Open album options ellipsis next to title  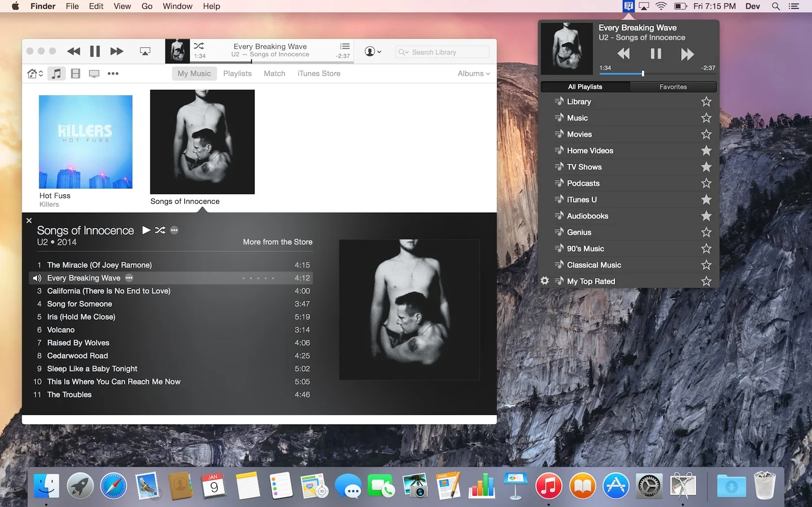tap(174, 230)
